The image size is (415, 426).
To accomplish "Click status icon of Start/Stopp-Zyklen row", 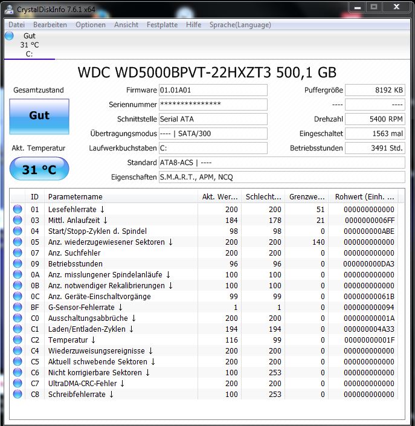I will pyautogui.click(x=18, y=231).
